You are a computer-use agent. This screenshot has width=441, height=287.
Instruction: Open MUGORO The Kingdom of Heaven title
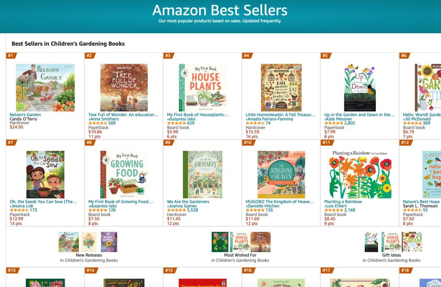point(279,202)
